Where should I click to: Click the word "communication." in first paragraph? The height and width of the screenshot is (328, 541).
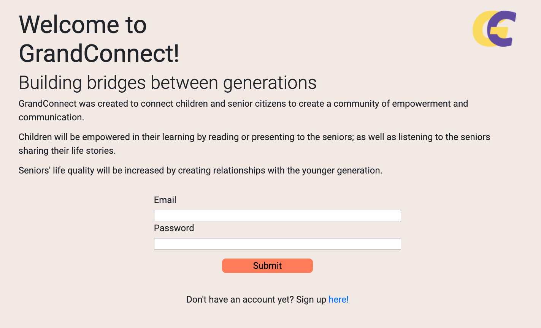(51, 117)
